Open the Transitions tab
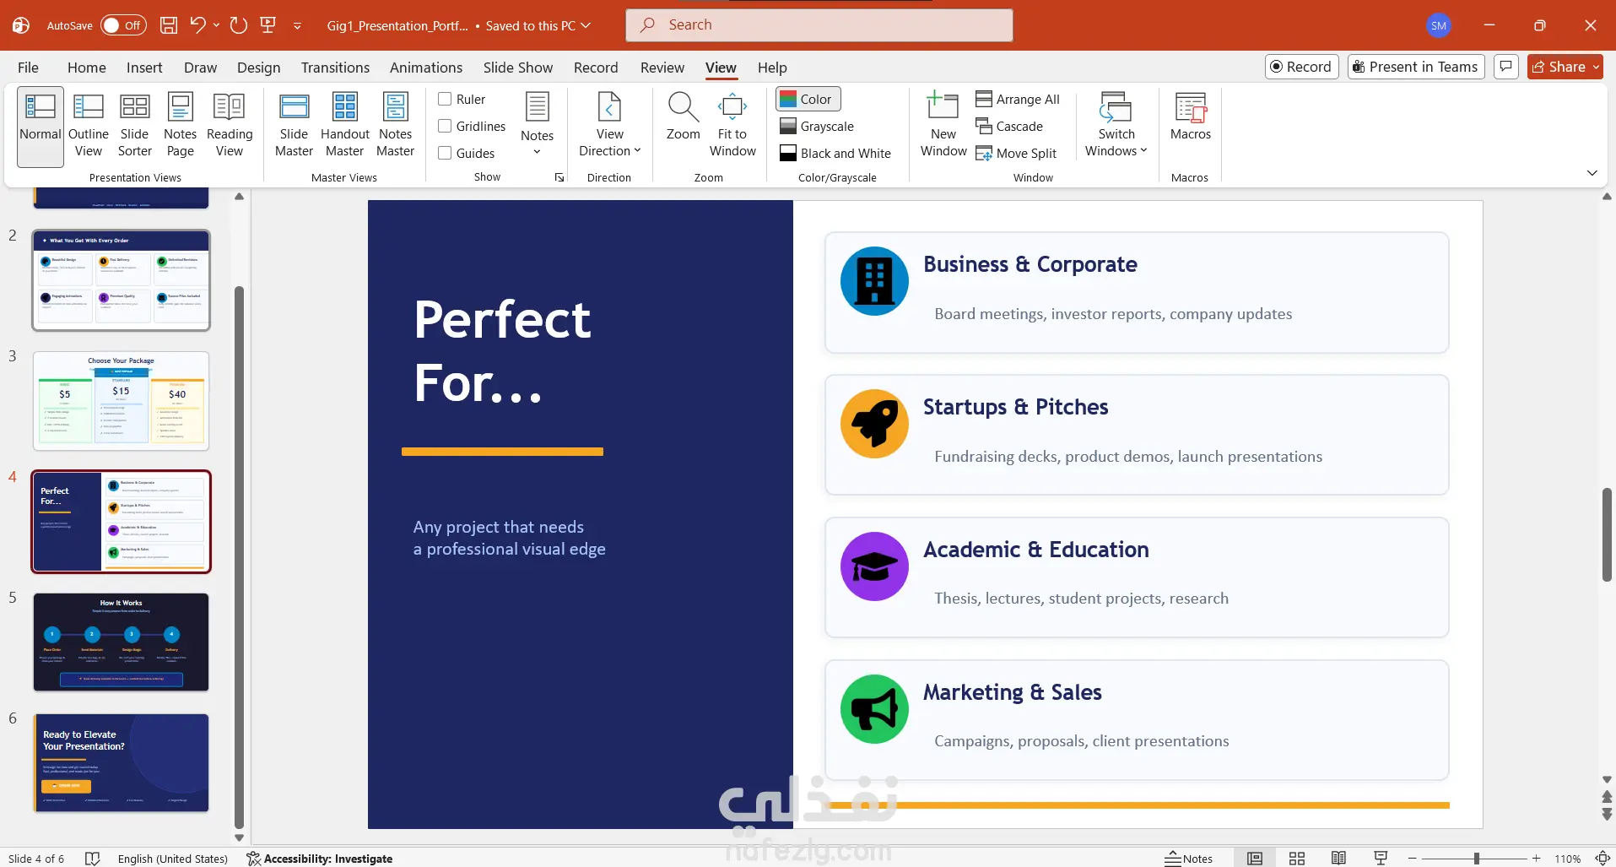This screenshot has width=1616, height=867. (x=335, y=68)
